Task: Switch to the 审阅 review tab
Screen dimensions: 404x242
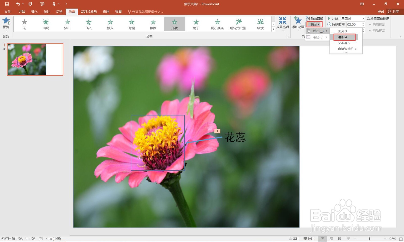Action: (106, 12)
